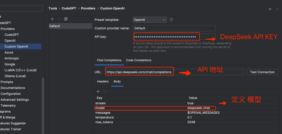
Task: Select the max_tokens key cell
Action: tap(141, 122)
